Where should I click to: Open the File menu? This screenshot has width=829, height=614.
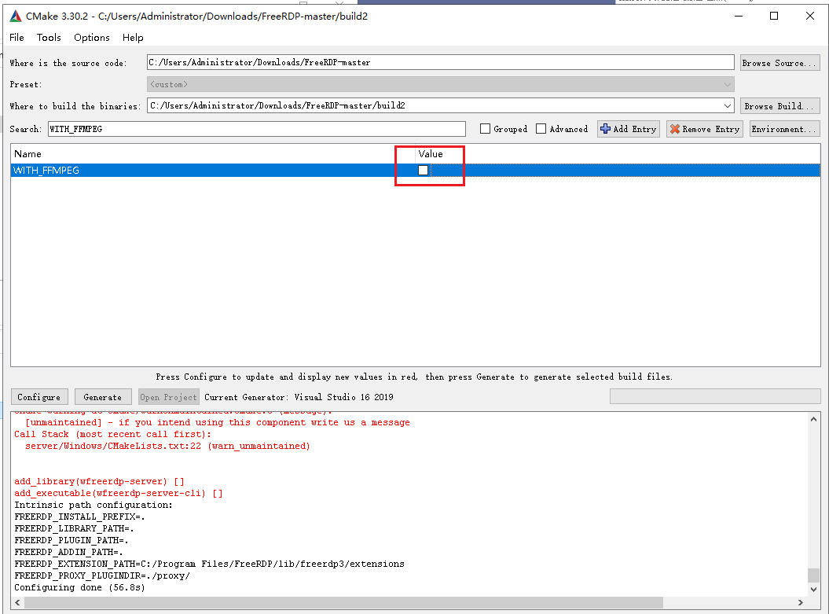(x=17, y=38)
